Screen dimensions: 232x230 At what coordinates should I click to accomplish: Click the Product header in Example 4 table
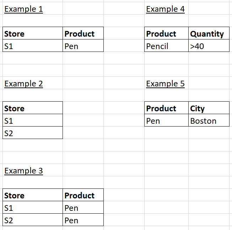pos(166,34)
